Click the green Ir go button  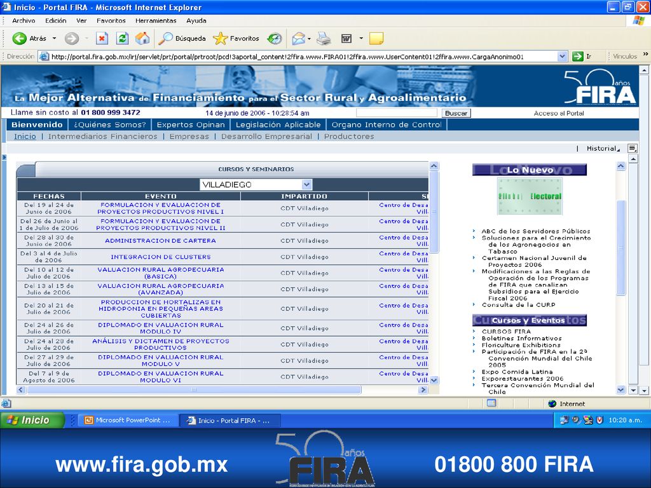[582, 57]
